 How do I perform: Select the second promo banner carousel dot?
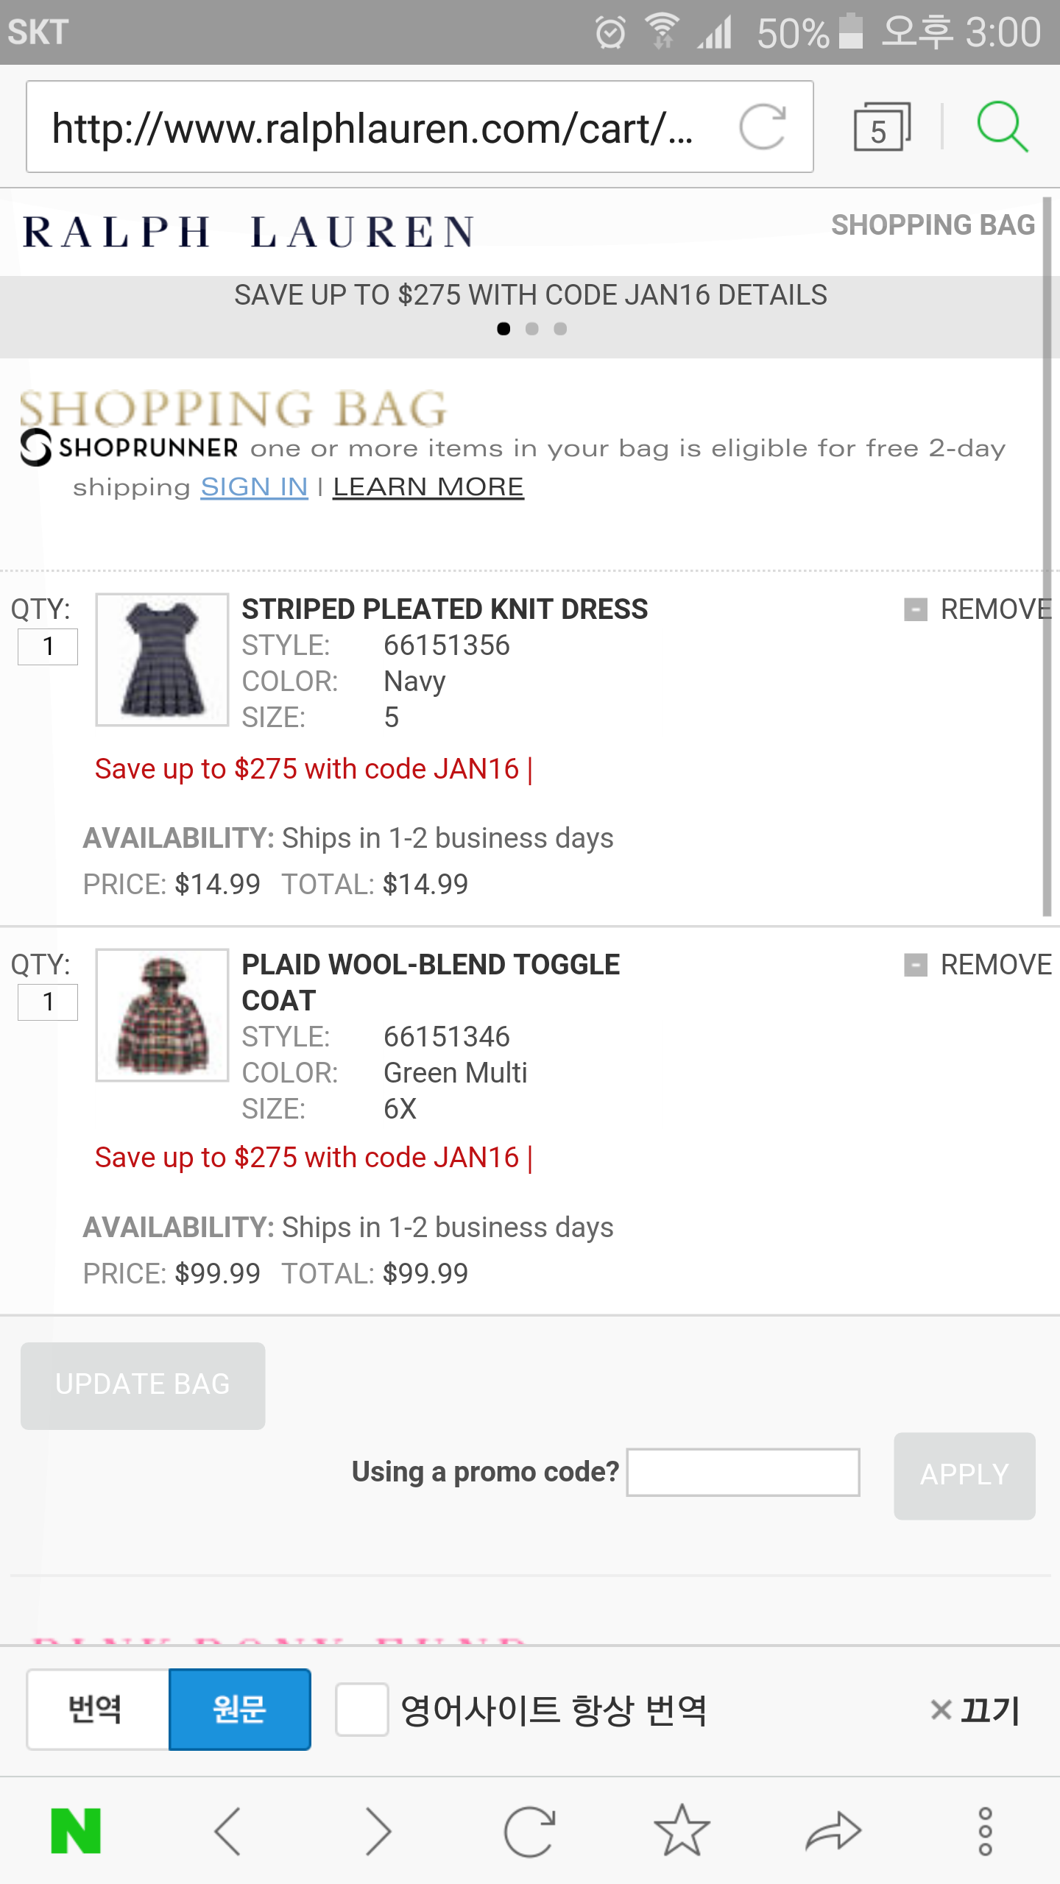(x=532, y=329)
